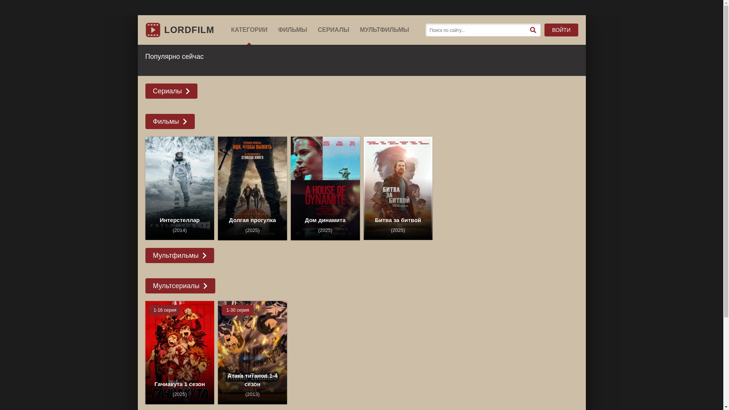Open the Мультсериалы section button
Screen dimensions: 729x410
tap(180, 286)
